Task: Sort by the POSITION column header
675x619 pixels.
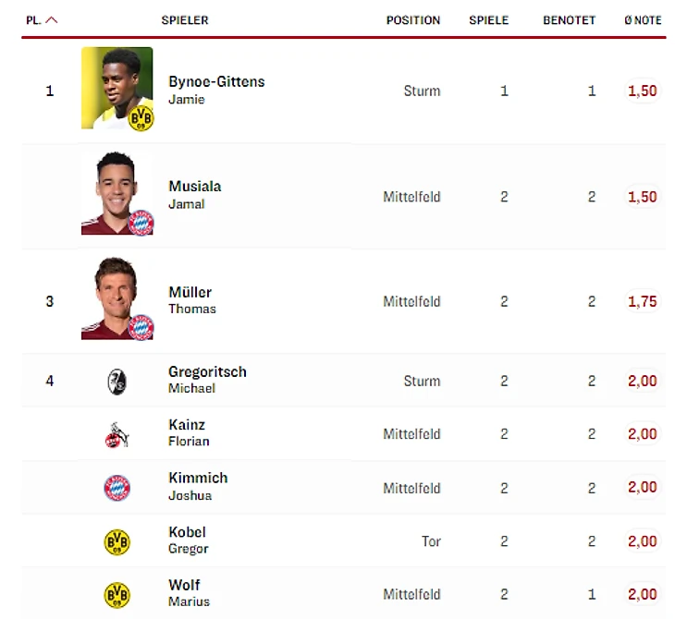Action: point(412,20)
